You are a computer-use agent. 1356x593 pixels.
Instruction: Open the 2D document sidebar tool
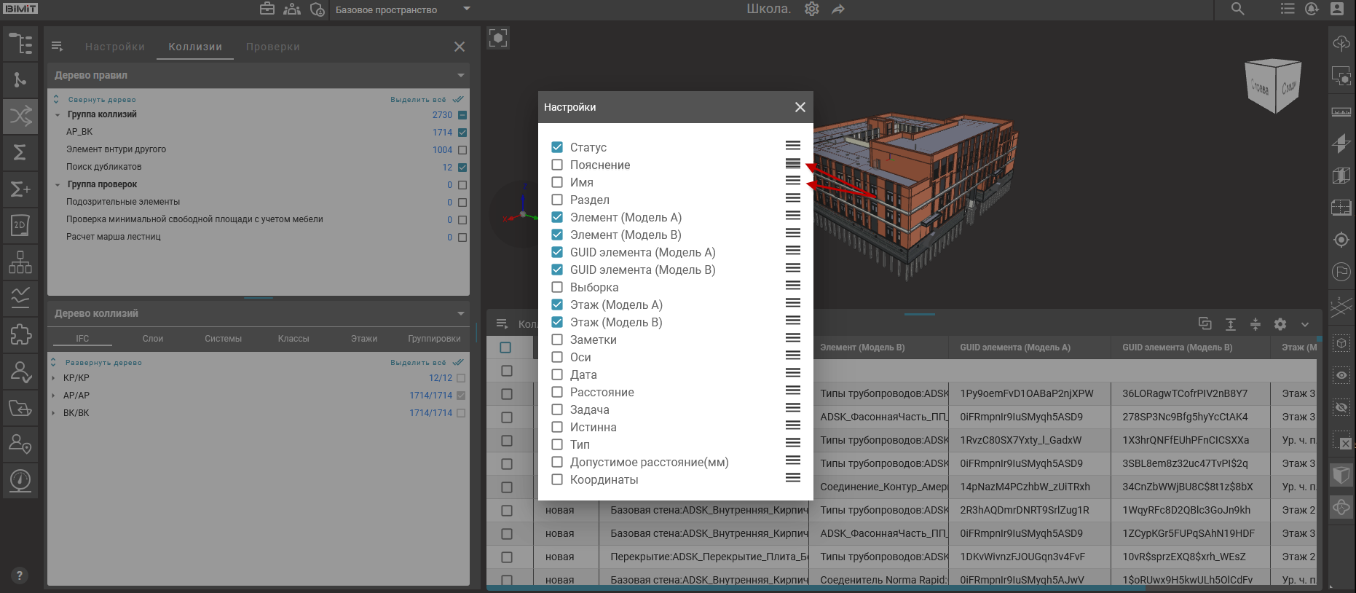pyautogui.click(x=20, y=225)
